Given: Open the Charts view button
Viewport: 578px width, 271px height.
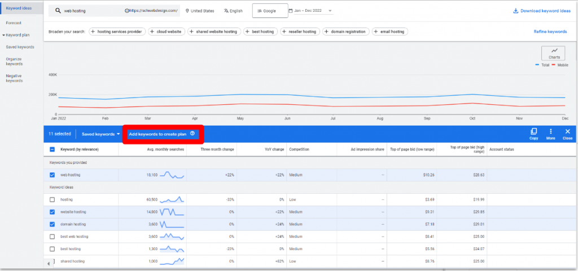Looking at the screenshot, I should point(553,53).
